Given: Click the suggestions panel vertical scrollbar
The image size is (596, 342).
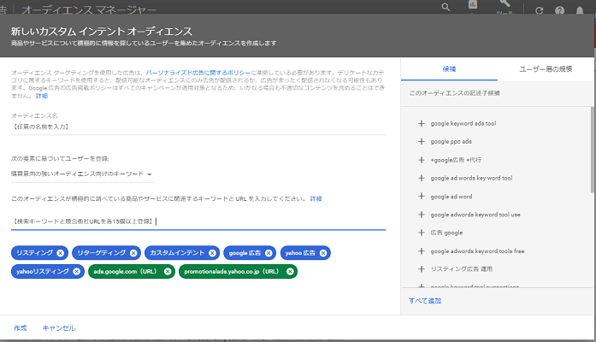Looking at the screenshot, I should 593,150.
